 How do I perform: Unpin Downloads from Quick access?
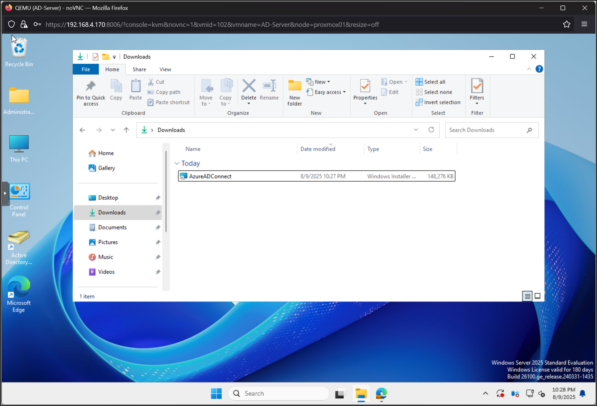coord(158,213)
